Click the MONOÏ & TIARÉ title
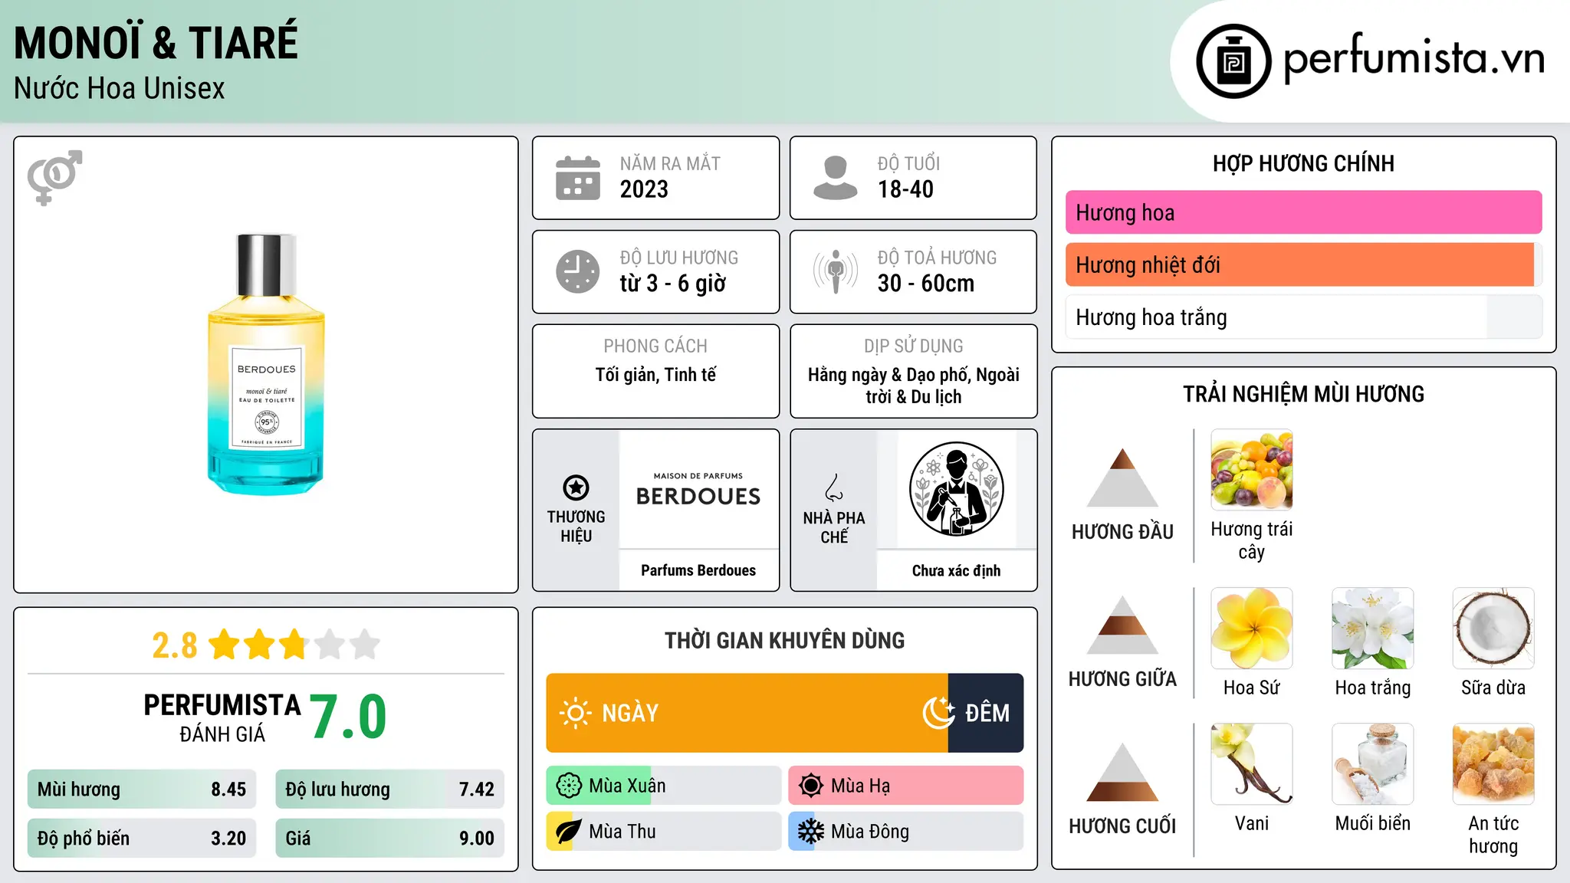The image size is (1570, 883). pyautogui.click(x=156, y=42)
